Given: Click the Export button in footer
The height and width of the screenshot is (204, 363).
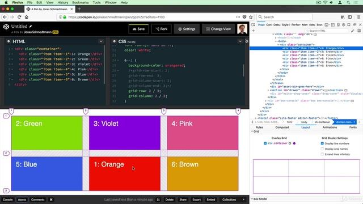Looking at the screenshot, I should [197, 199].
